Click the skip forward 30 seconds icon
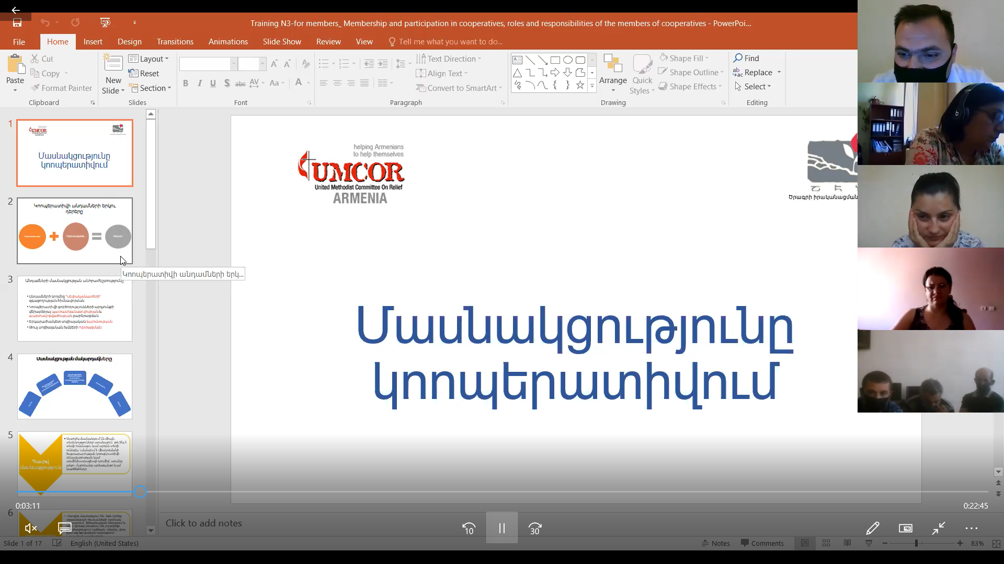The width and height of the screenshot is (1004, 564). click(x=534, y=528)
